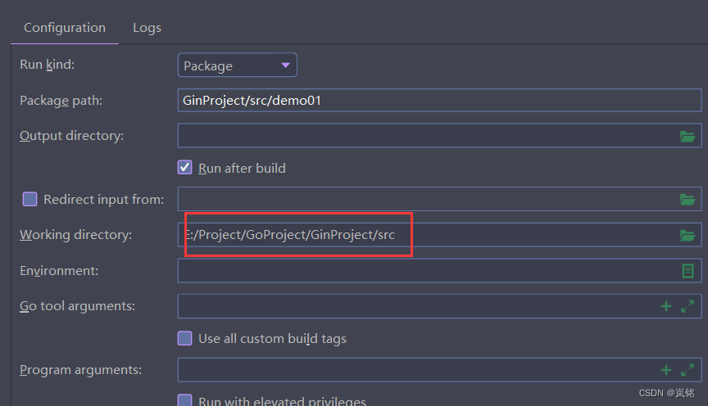
Task: Enable Redirect input from checkbox
Action: (x=29, y=199)
